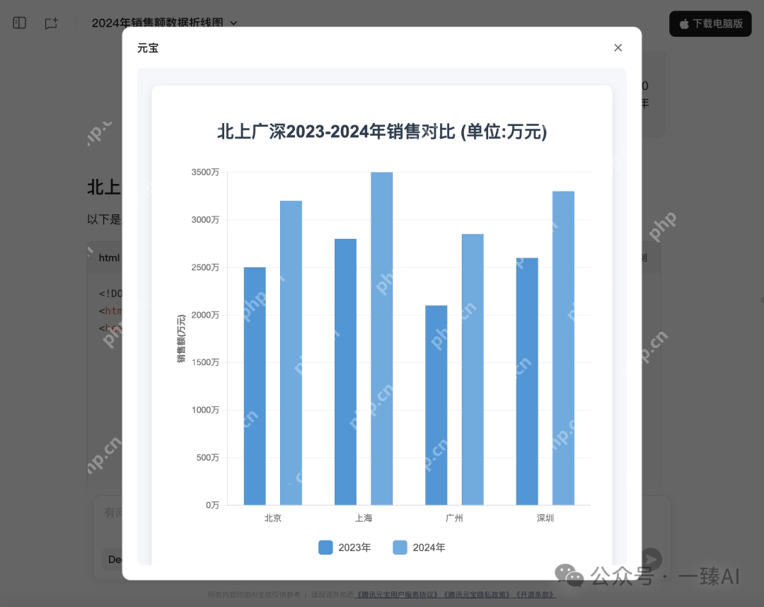Select the tallest bar for 上海 2024年
This screenshot has width=764, height=607.
[x=381, y=340]
